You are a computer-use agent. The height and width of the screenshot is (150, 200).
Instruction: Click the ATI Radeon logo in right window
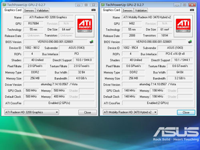click(183, 26)
